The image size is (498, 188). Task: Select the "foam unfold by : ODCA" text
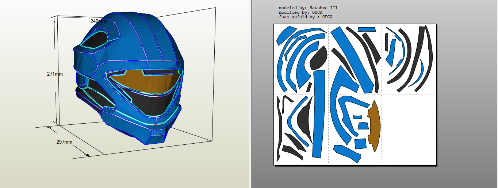[305, 17]
